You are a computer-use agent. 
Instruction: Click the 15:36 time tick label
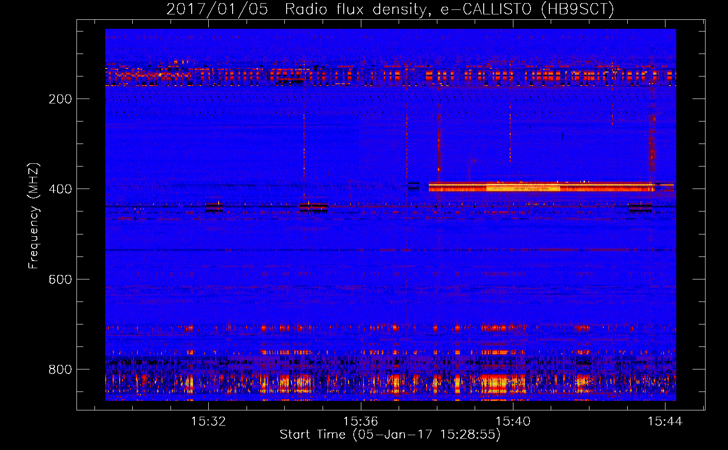(360, 422)
